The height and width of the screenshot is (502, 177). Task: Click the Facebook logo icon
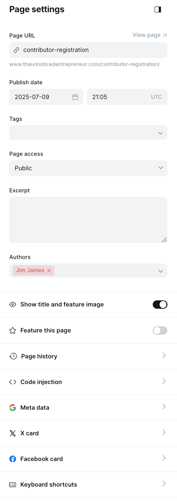click(x=13, y=459)
